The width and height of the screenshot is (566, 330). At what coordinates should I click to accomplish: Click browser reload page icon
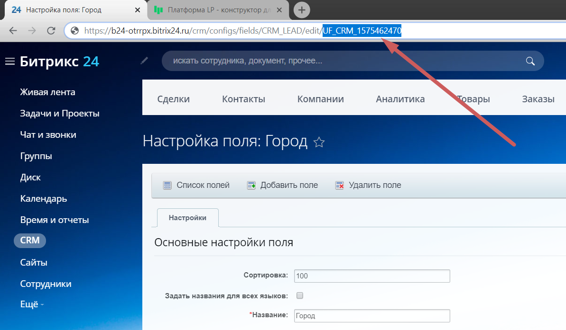click(51, 31)
